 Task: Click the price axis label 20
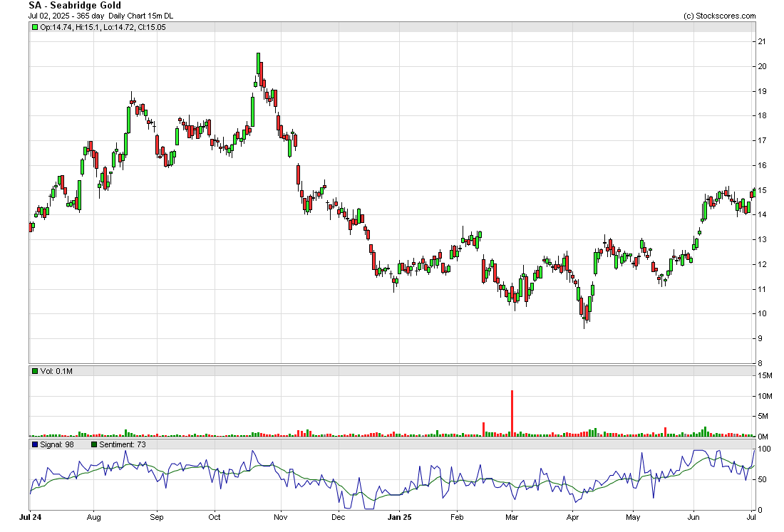point(763,66)
